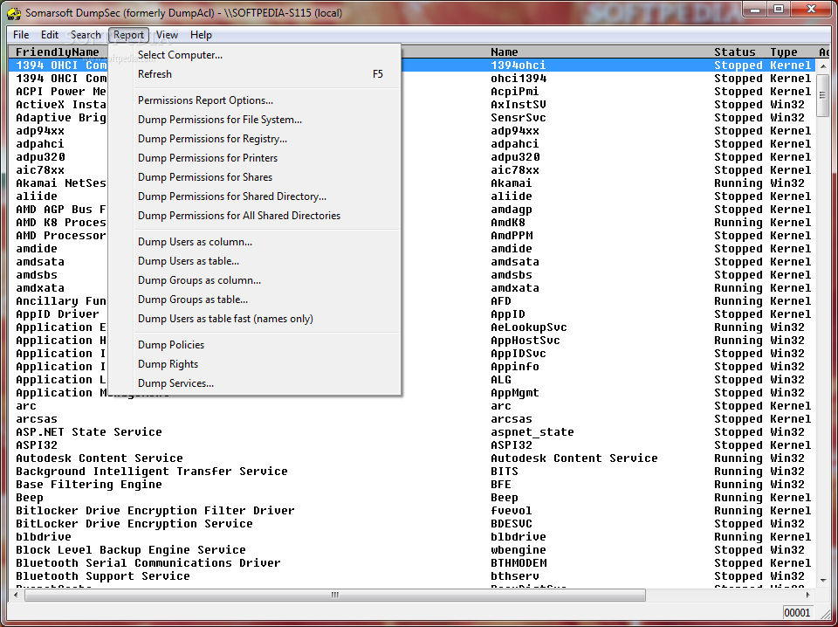Select the blbdrive friendly name
The image size is (838, 627).
click(x=44, y=537)
